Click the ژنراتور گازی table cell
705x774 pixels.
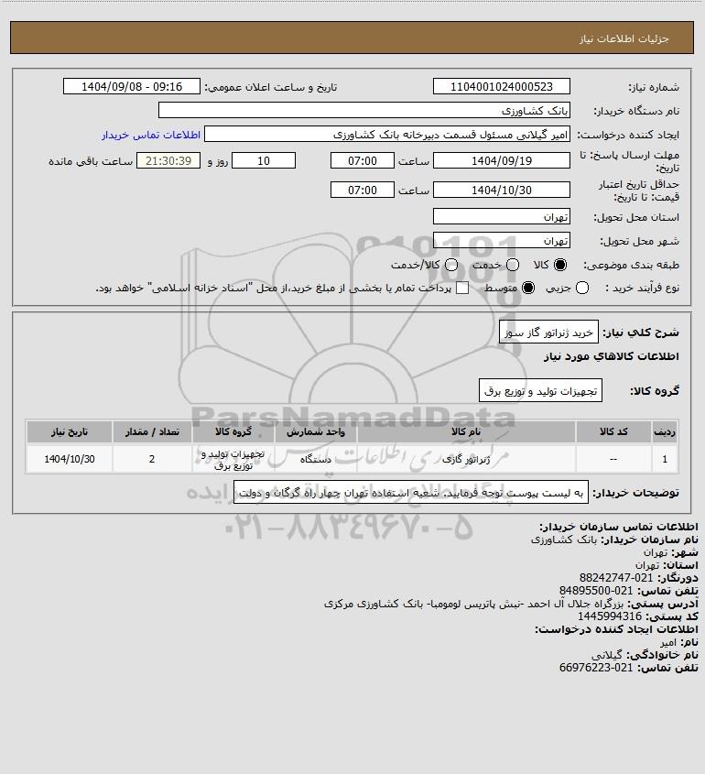click(466, 459)
